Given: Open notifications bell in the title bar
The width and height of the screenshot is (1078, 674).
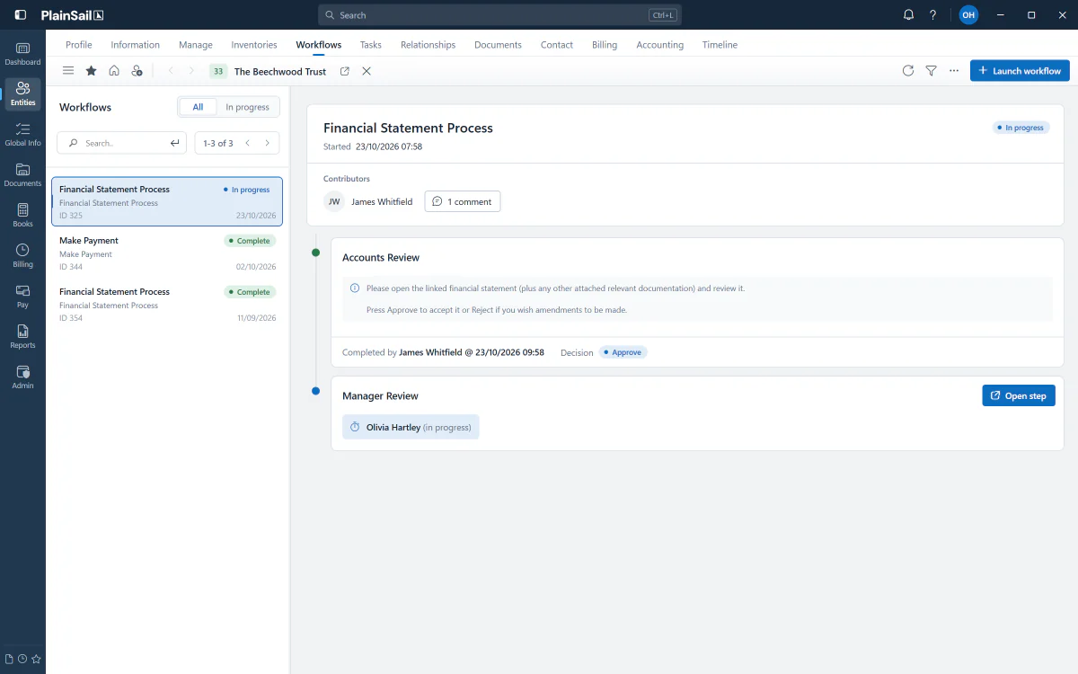Looking at the screenshot, I should coord(908,15).
